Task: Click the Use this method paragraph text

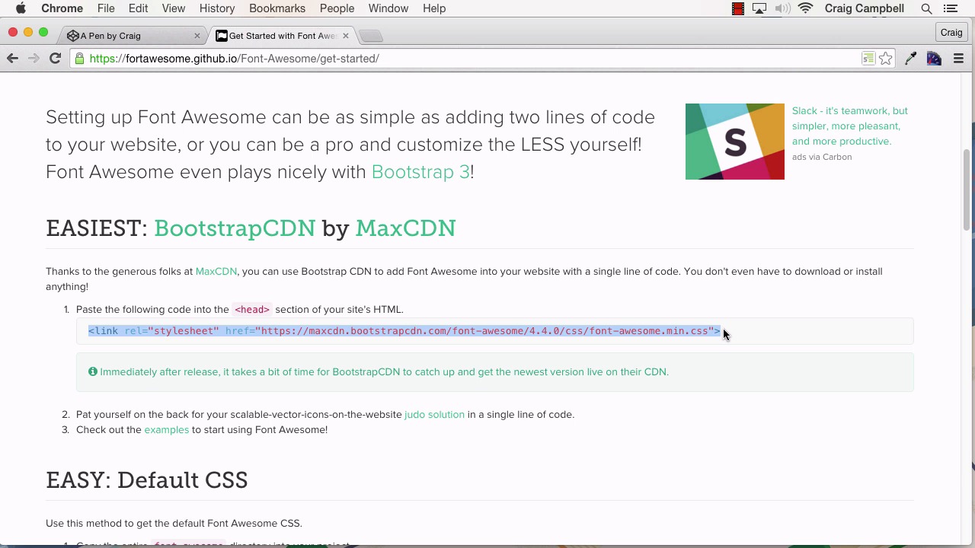Action: 174,524
